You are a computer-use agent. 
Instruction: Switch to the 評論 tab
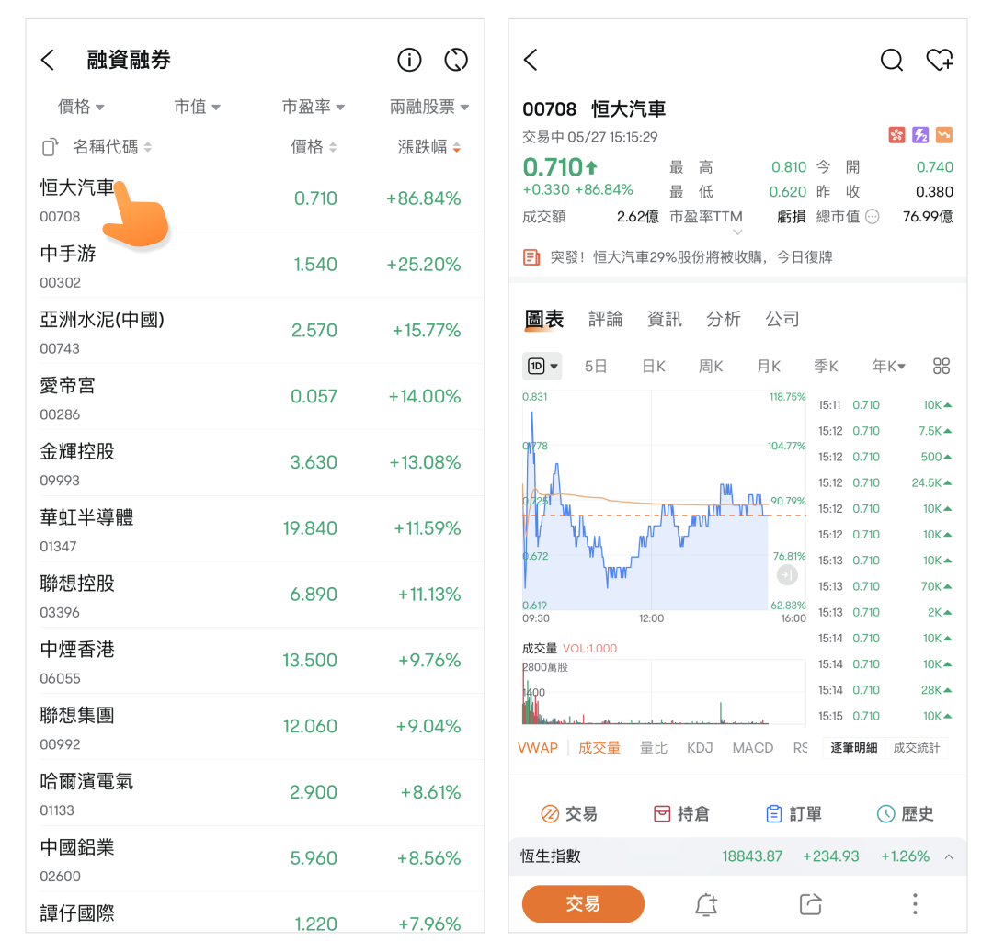coord(605,319)
